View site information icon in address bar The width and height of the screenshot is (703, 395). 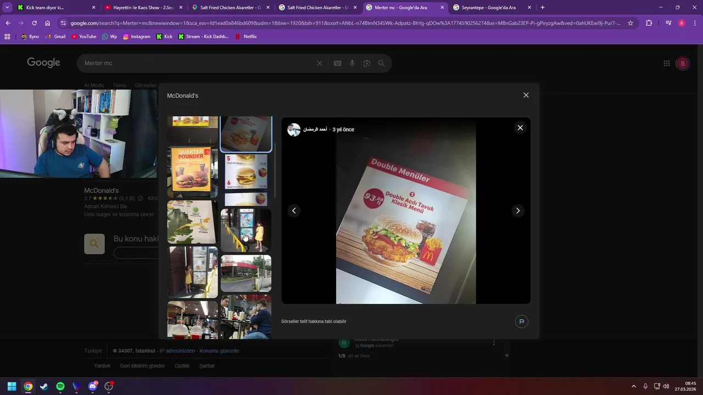(63, 23)
